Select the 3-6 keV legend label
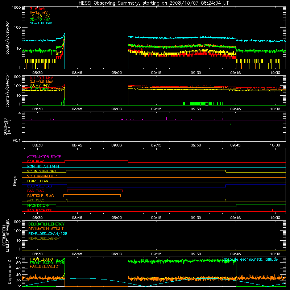 pyautogui.click(x=38, y=9)
